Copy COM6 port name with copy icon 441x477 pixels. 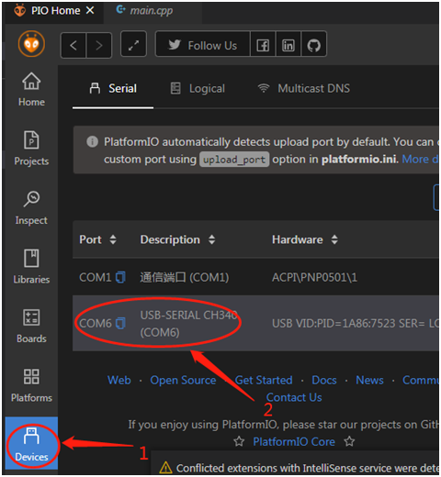tap(120, 323)
